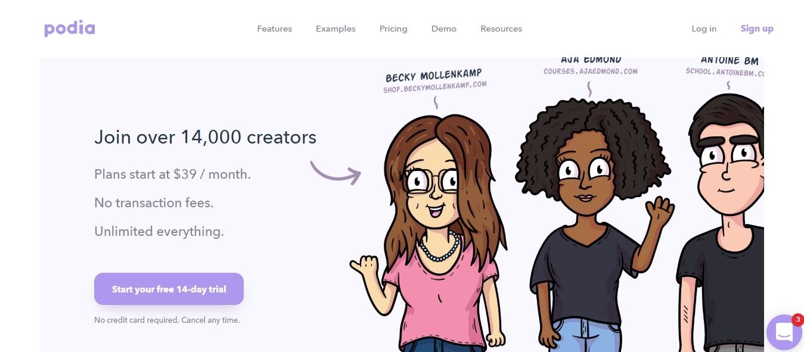
Task: Expand the Resources navigation item
Action: click(x=501, y=29)
